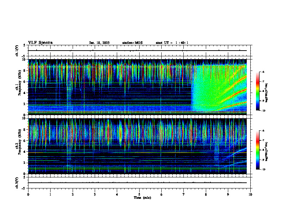Select the date text "Jan. 18, 2023"
This screenshot has width=282, height=218.
pos(99,43)
